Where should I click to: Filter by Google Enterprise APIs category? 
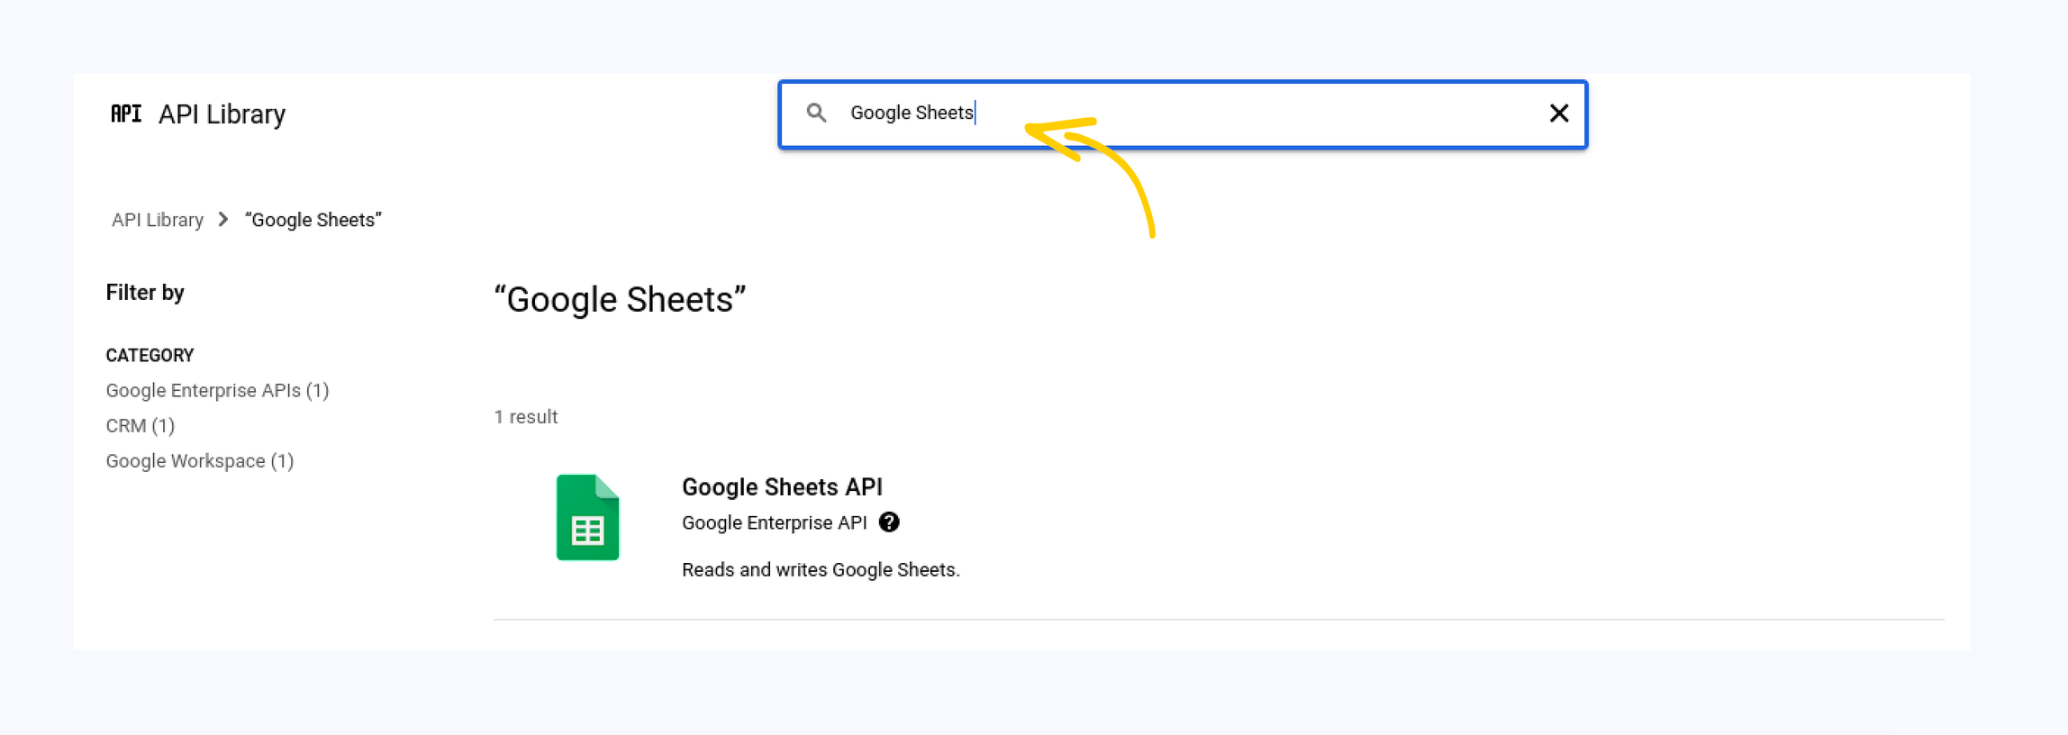point(217,390)
